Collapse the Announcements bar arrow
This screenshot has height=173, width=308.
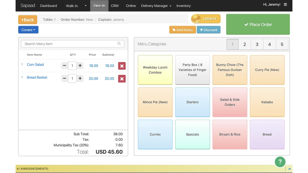coord(290,169)
